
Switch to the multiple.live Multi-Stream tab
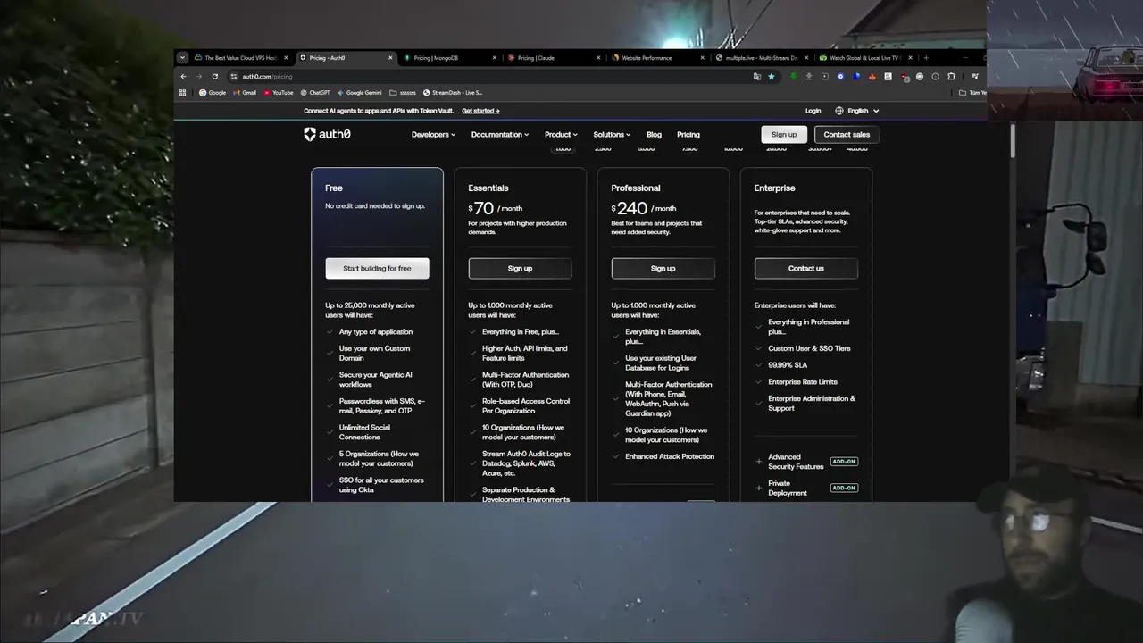pos(763,57)
